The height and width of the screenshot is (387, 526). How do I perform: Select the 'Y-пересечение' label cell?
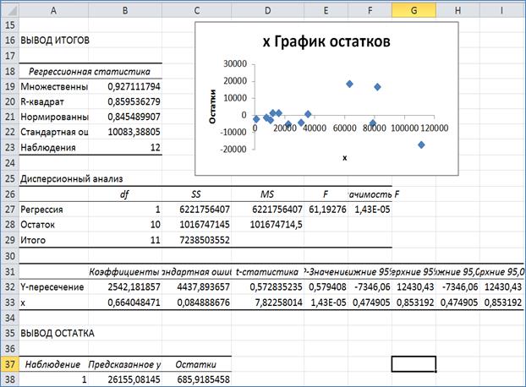pos(53,286)
